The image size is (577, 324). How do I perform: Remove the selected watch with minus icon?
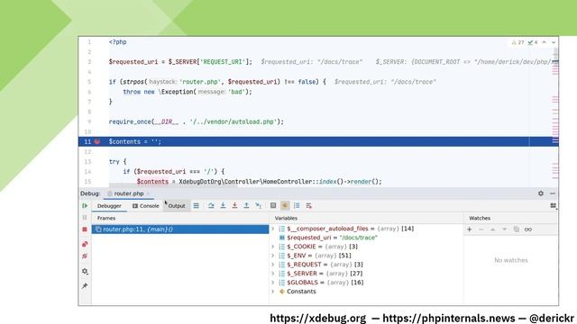point(481,229)
